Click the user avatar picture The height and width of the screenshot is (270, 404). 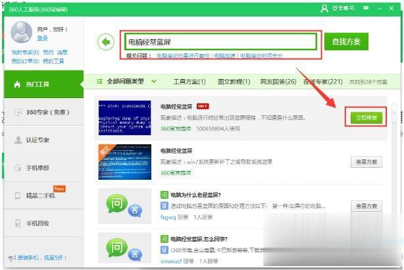22,32
